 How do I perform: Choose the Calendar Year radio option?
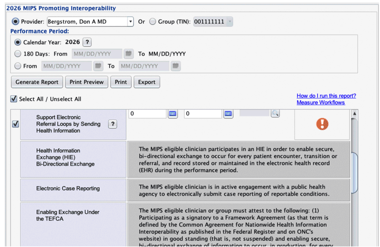click(18, 42)
